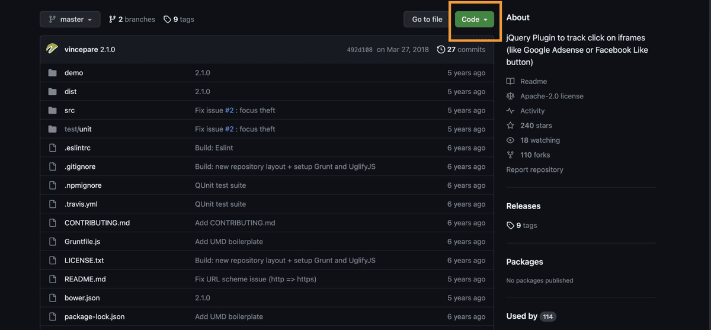Click the pulse icon beside Activity
Image resolution: width=711 pixels, height=330 pixels.
click(x=511, y=111)
